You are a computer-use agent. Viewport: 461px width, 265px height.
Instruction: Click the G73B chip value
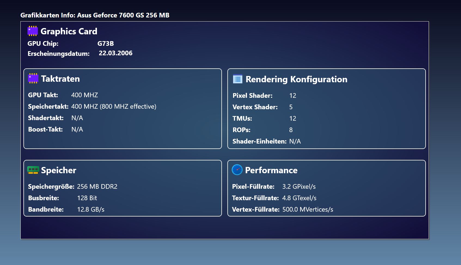(106, 44)
